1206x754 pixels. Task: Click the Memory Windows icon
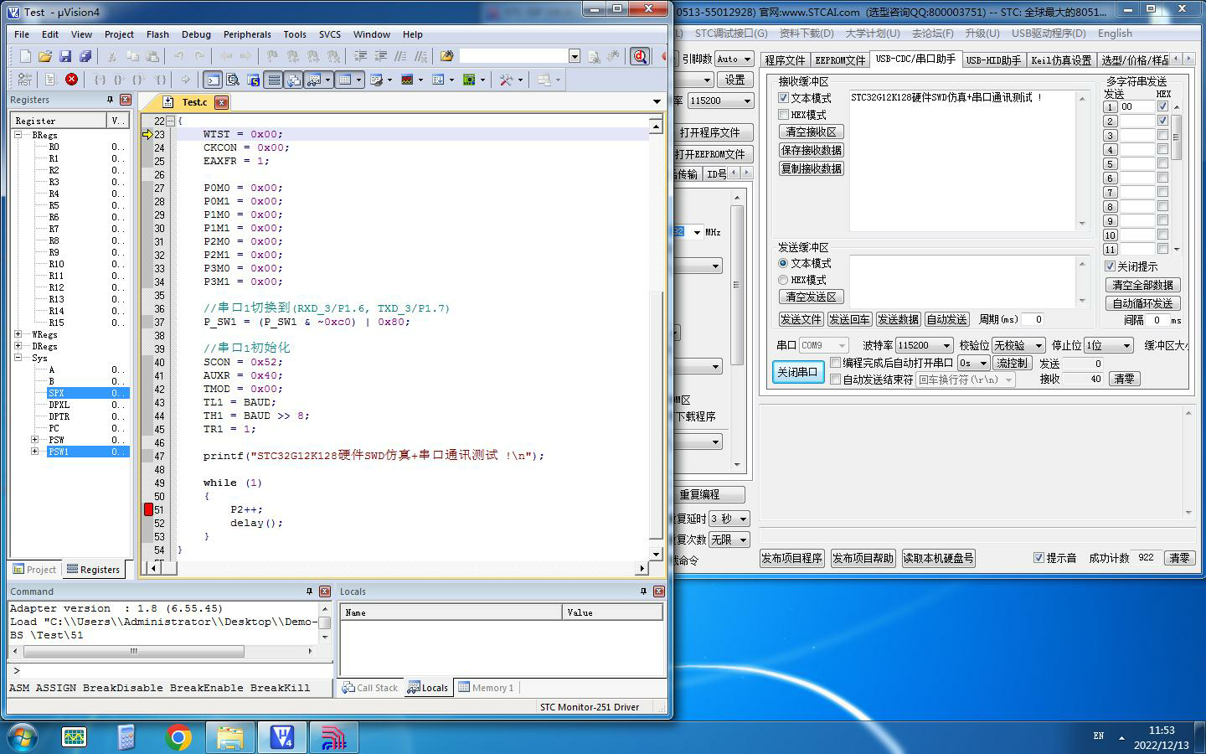344,80
